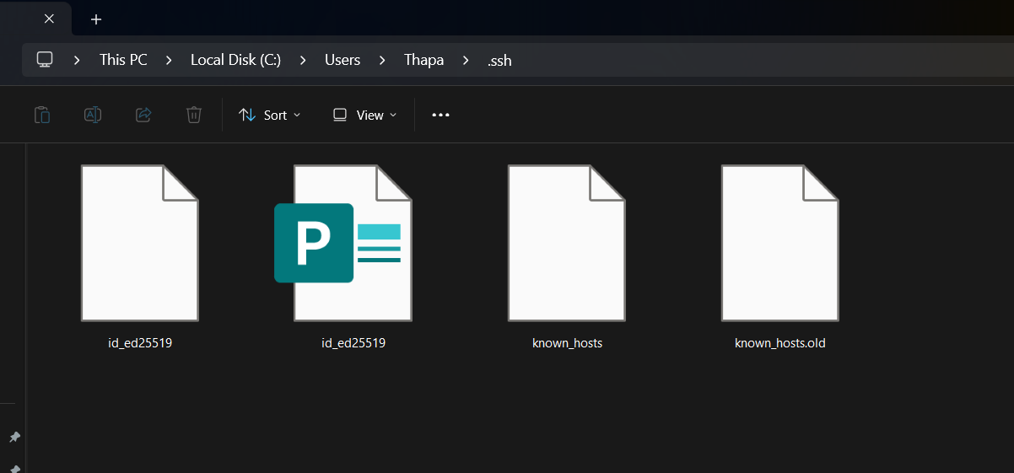Click the computer monitor icon in address bar
This screenshot has height=473, width=1014.
pos(45,60)
